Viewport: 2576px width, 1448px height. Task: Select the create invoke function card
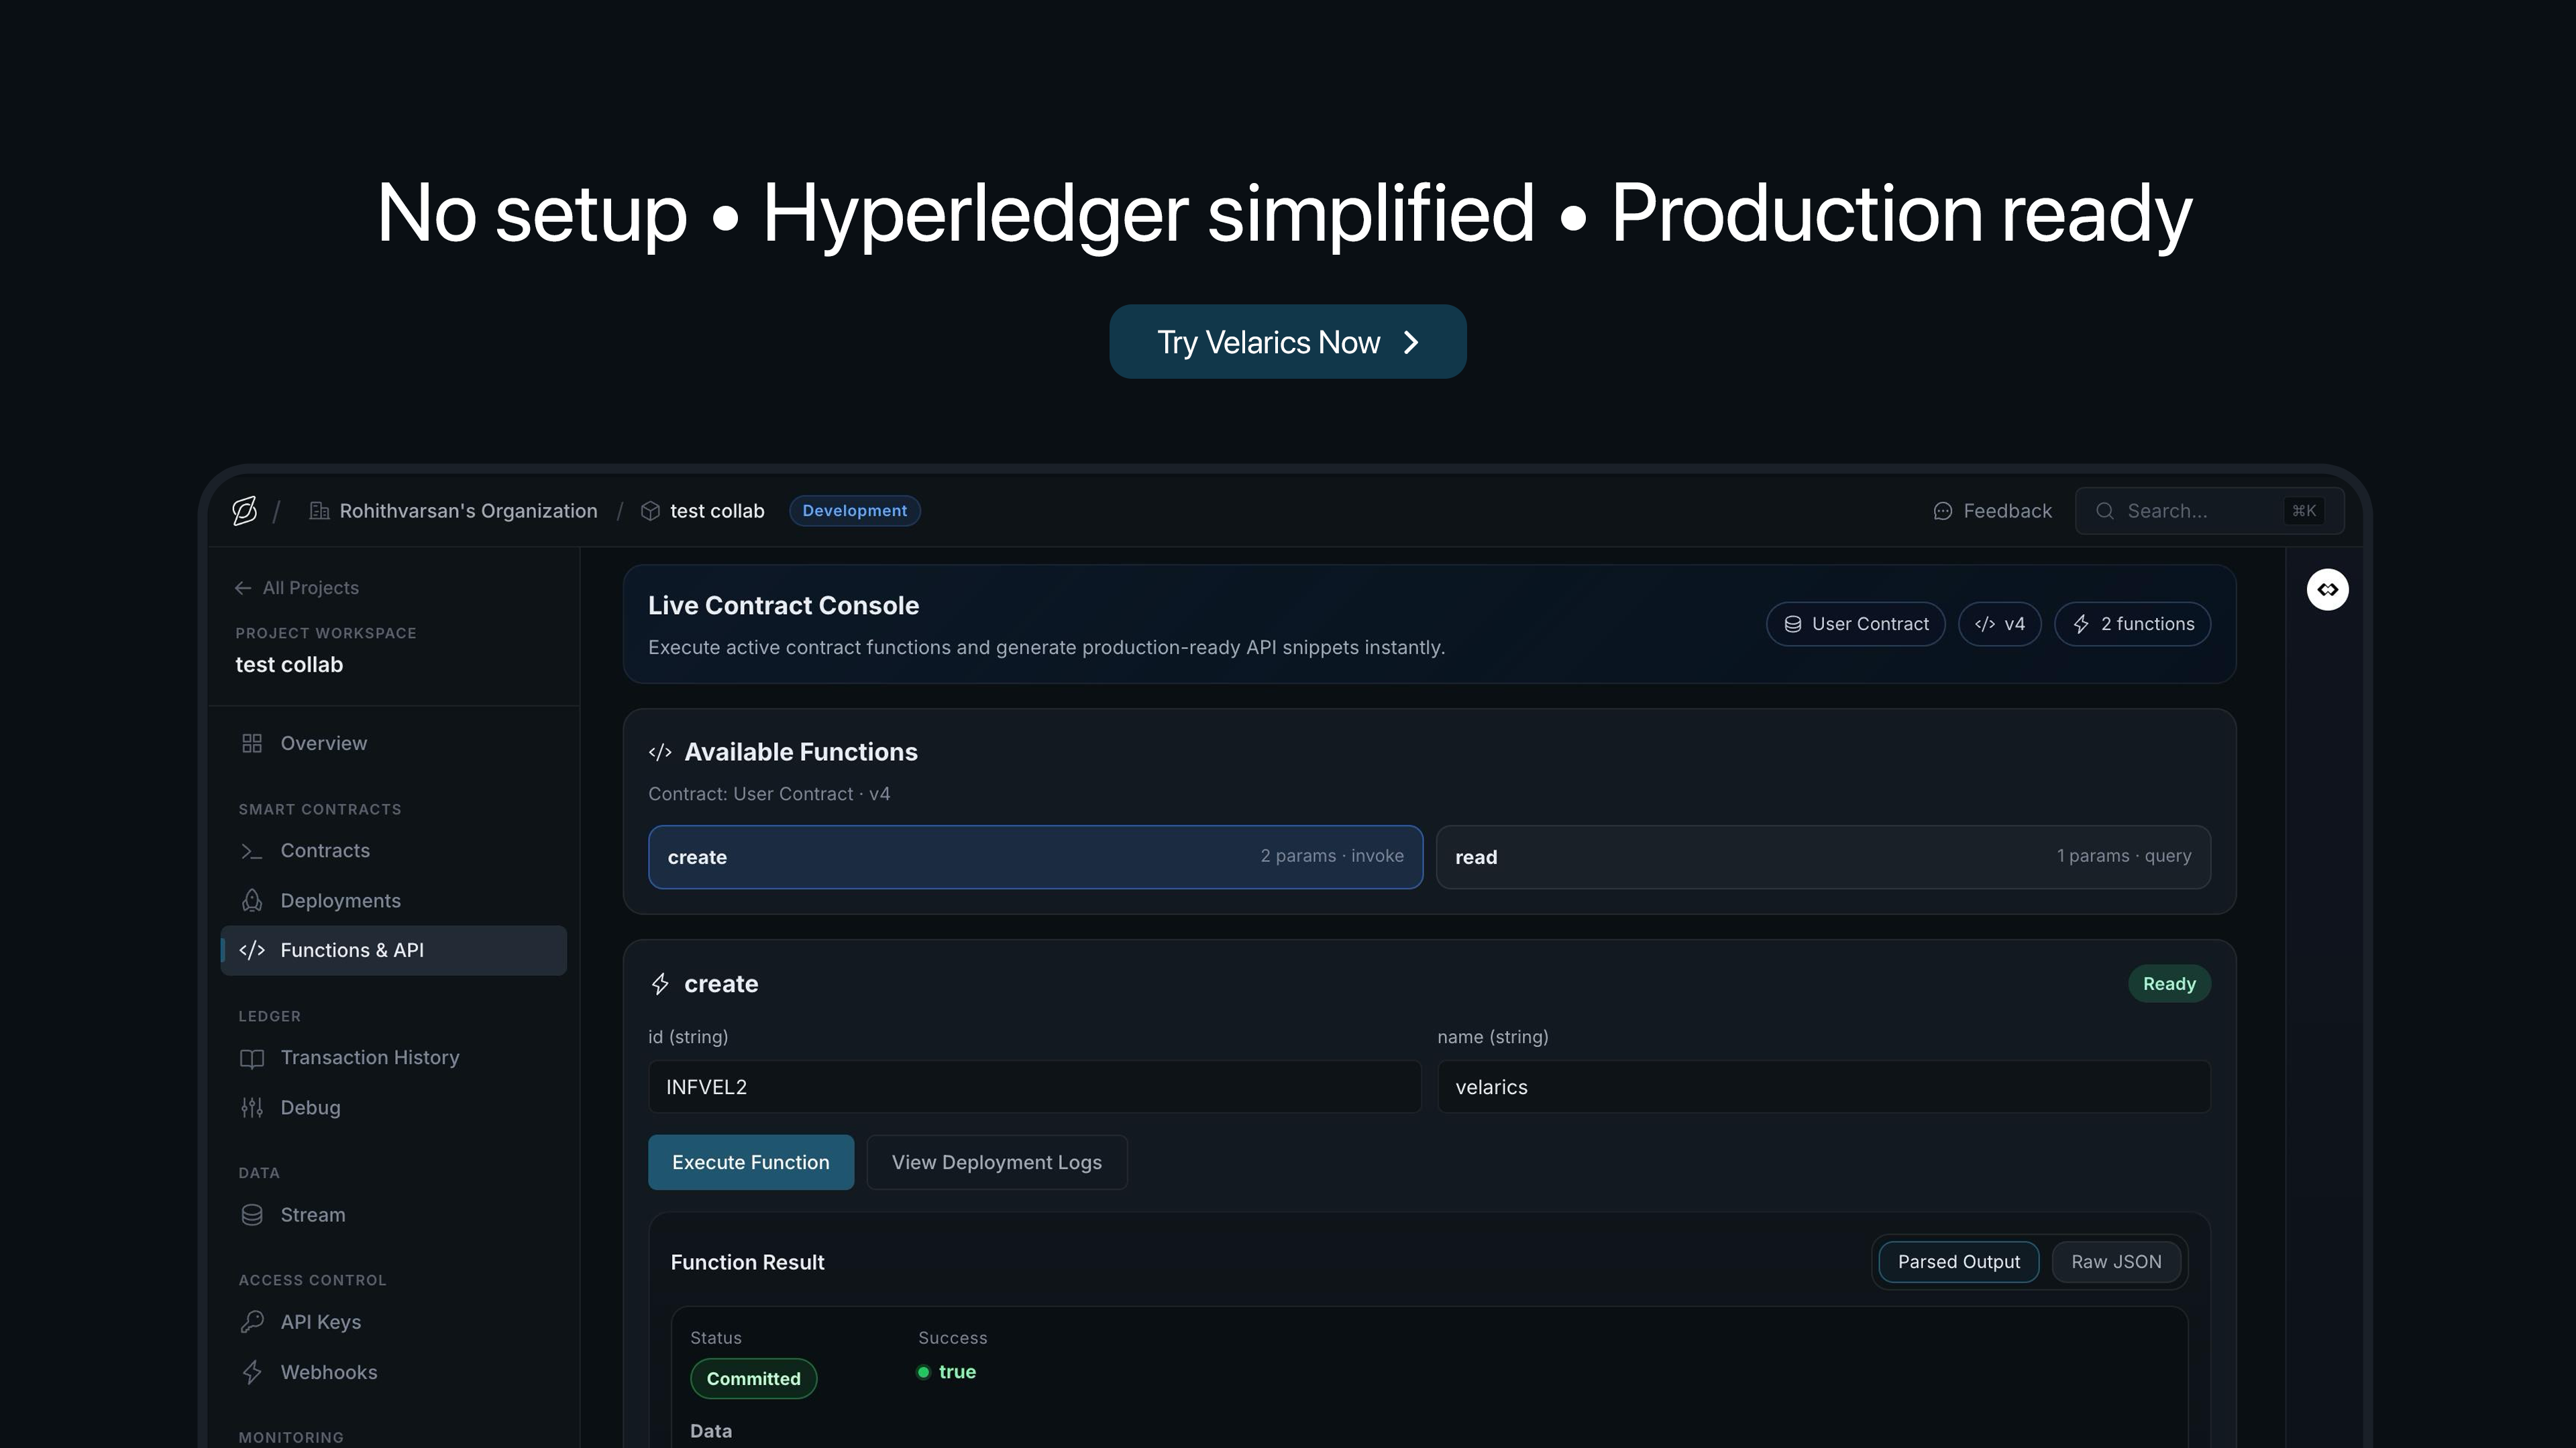coord(1035,857)
